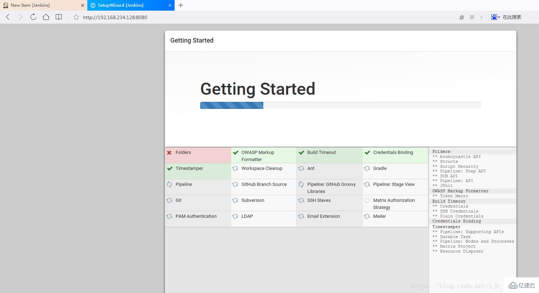Click the 'Timestamper' plugin label

(x=189, y=168)
